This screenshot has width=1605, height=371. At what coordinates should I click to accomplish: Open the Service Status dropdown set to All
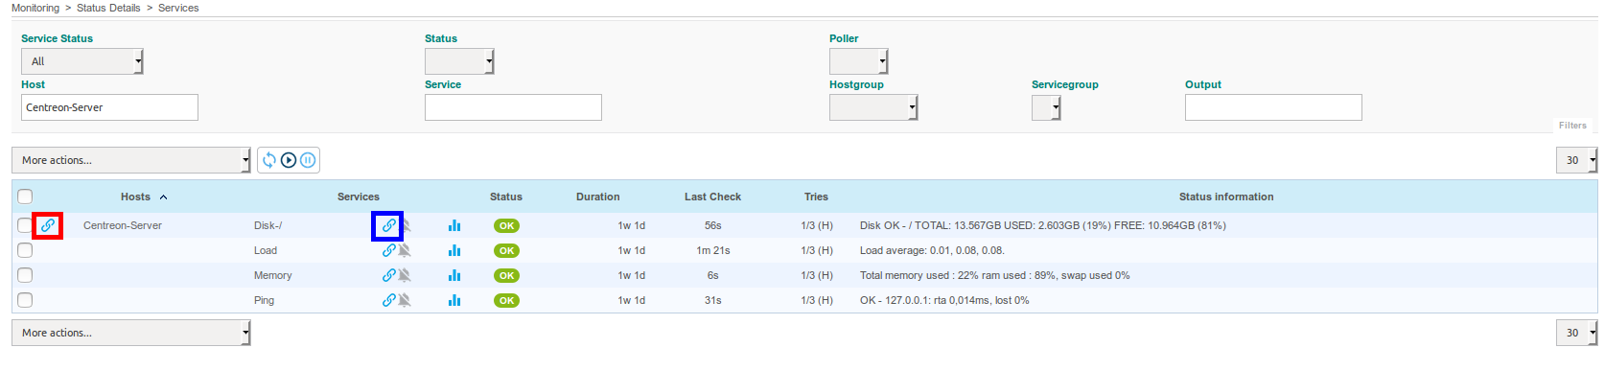82,61
